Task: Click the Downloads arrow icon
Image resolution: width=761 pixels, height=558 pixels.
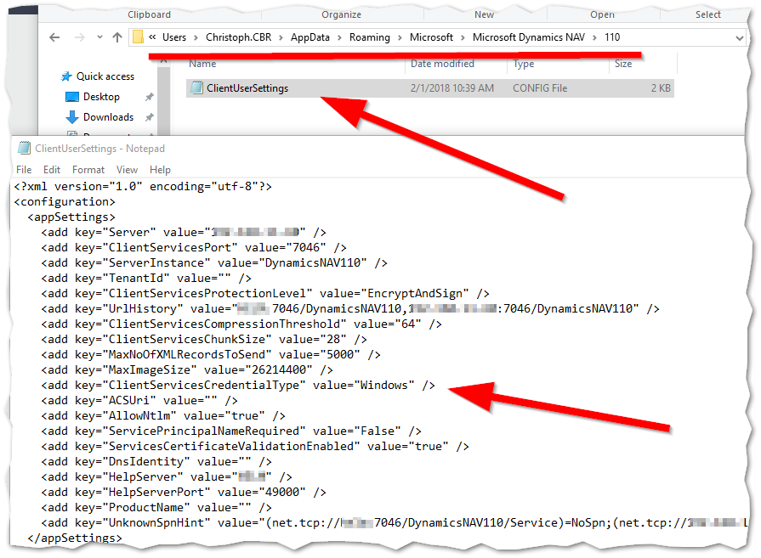Action: click(x=71, y=117)
